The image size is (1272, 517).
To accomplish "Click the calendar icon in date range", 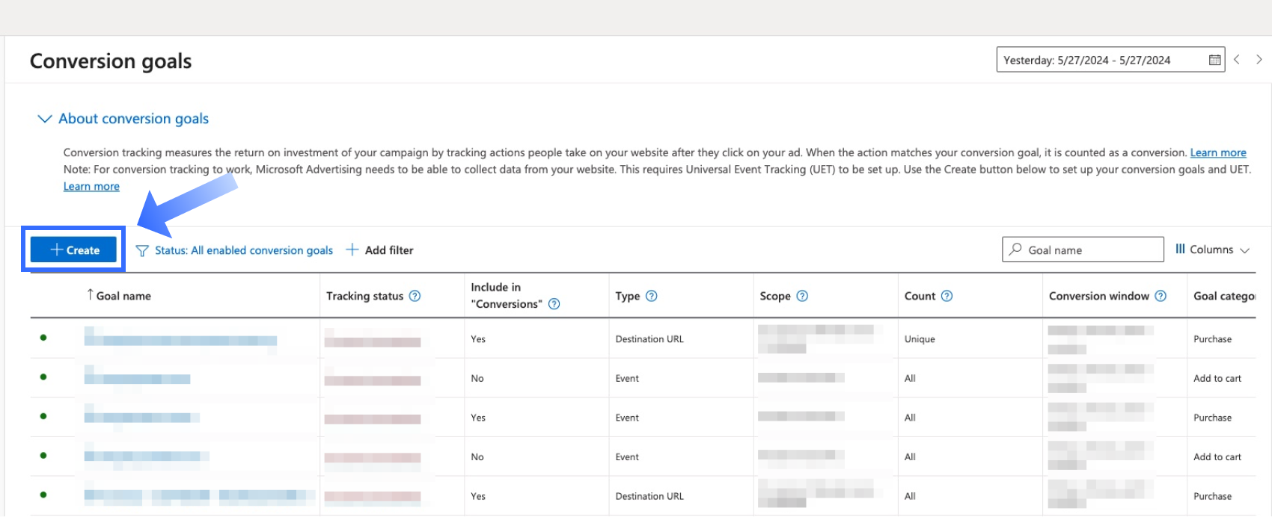I will click(1214, 60).
